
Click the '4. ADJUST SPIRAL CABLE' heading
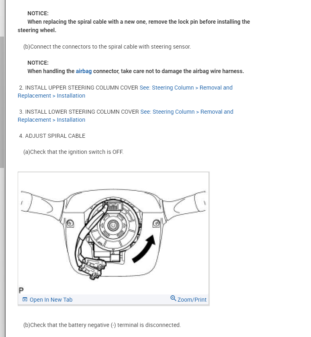(52, 136)
